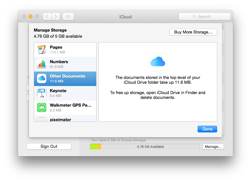This screenshot has width=251, height=182.
Task: Select the Keynote 6.4 MB row
Action: (x=71, y=93)
